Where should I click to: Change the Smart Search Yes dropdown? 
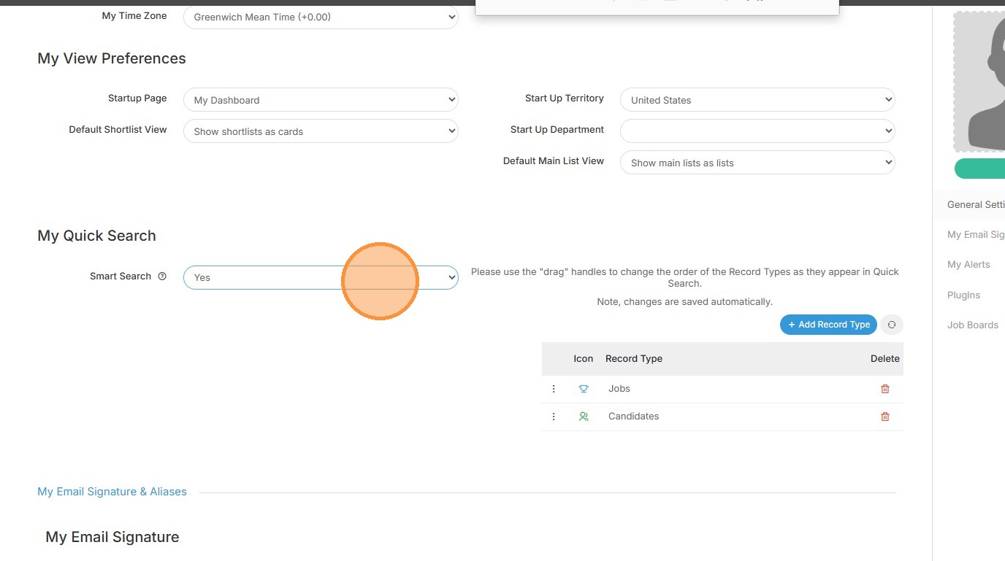[x=320, y=277]
